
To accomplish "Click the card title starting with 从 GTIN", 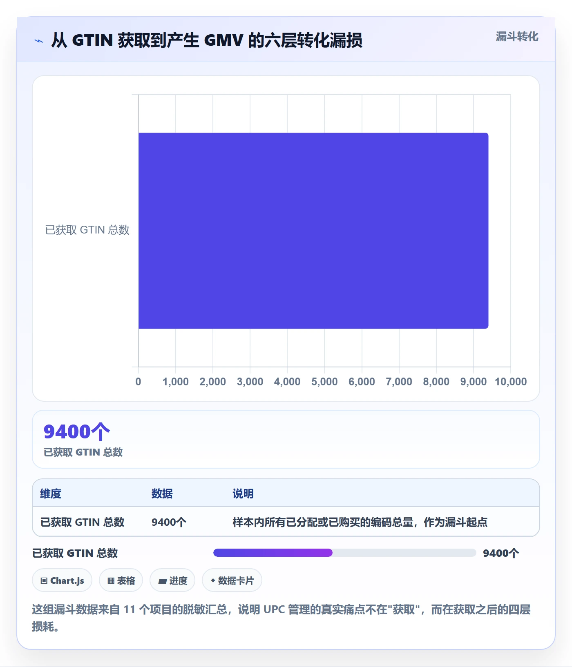I will point(207,40).
